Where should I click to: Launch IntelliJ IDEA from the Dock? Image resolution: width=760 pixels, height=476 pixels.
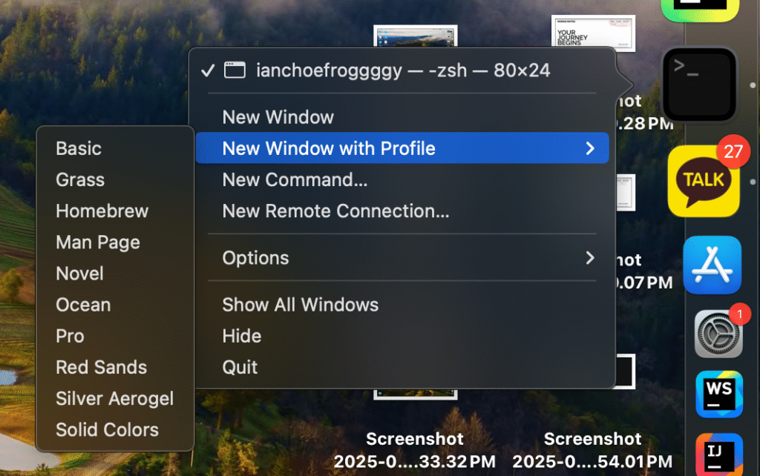coord(718,454)
